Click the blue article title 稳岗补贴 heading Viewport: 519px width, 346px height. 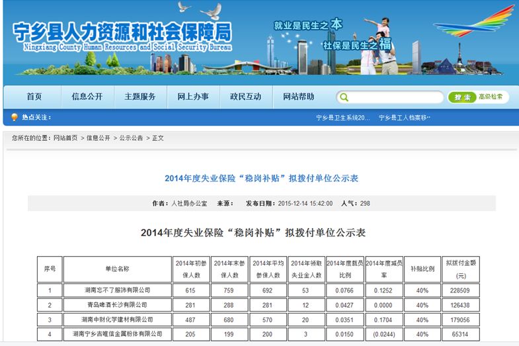261,179
